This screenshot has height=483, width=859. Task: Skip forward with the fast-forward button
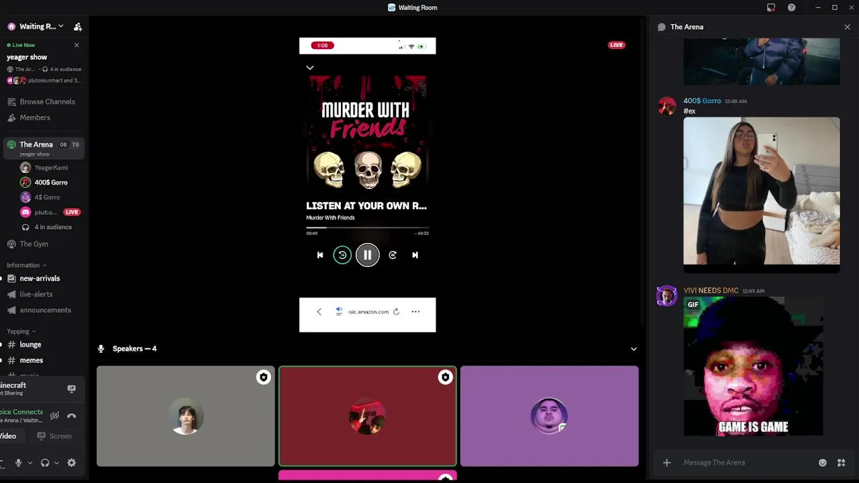(393, 255)
